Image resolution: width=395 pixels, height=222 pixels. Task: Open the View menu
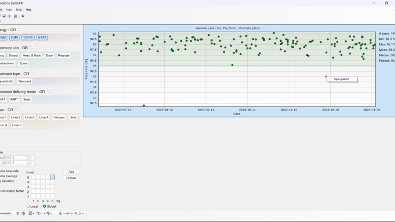point(9,10)
